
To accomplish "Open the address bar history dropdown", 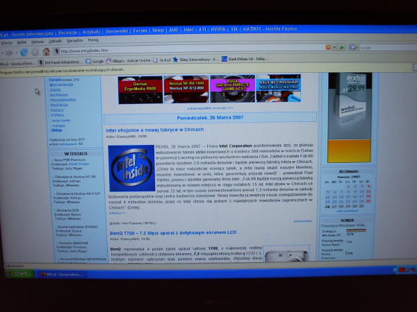I will [x=335, y=47].
